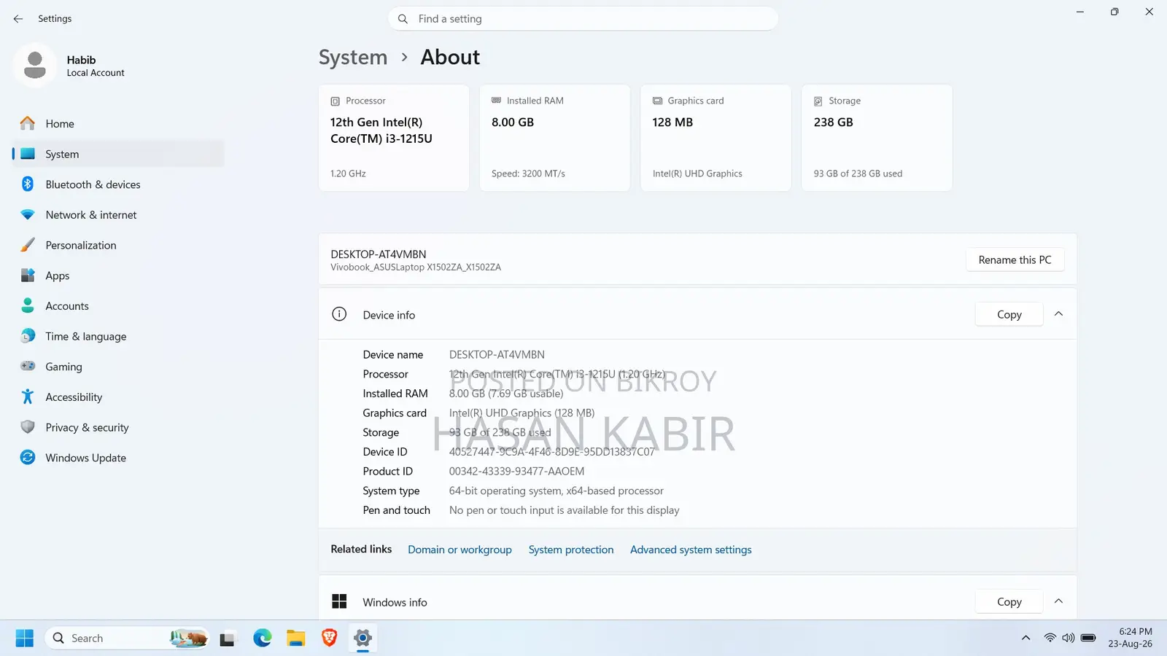Click the Accounts person icon
Image resolution: width=1167 pixels, height=656 pixels.
[x=28, y=306]
